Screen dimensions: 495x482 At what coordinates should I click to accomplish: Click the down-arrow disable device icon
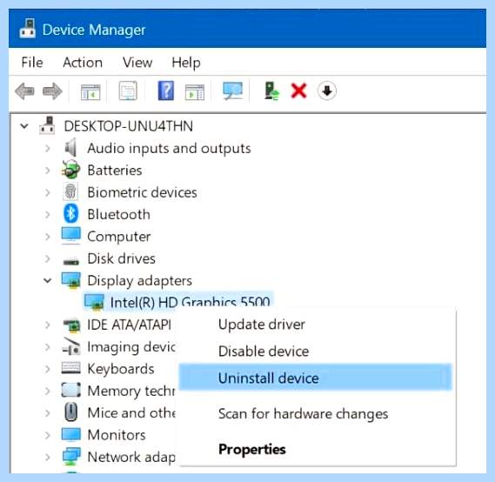(x=327, y=90)
